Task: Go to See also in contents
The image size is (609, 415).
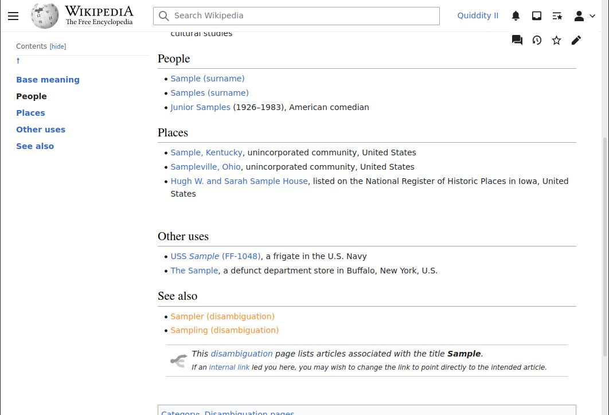Action: [35, 146]
